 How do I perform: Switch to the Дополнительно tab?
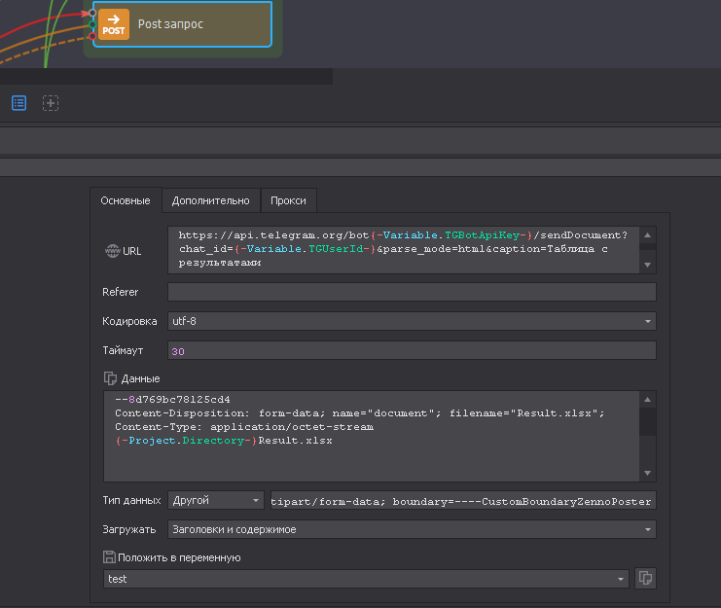tap(210, 200)
